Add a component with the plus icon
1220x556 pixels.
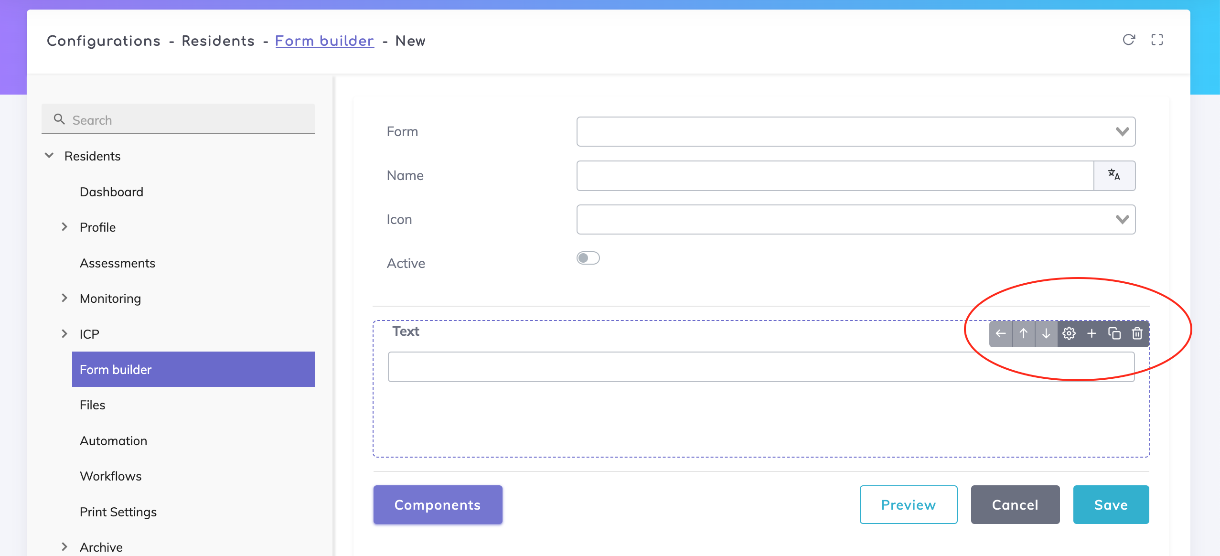[x=1092, y=333]
